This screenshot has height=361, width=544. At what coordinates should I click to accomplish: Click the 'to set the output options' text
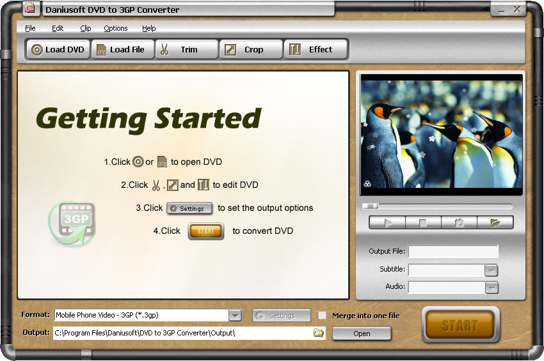coord(266,208)
